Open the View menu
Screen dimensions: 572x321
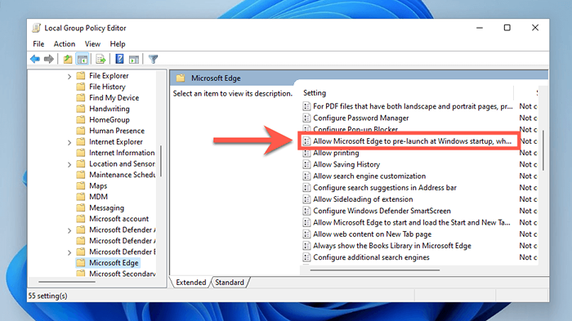click(x=92, y=44)
